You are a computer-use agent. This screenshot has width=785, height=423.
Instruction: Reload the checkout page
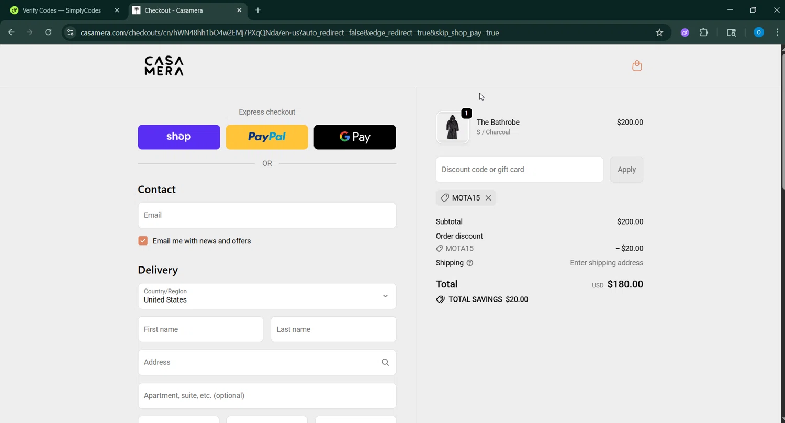[x=48, y=32]
